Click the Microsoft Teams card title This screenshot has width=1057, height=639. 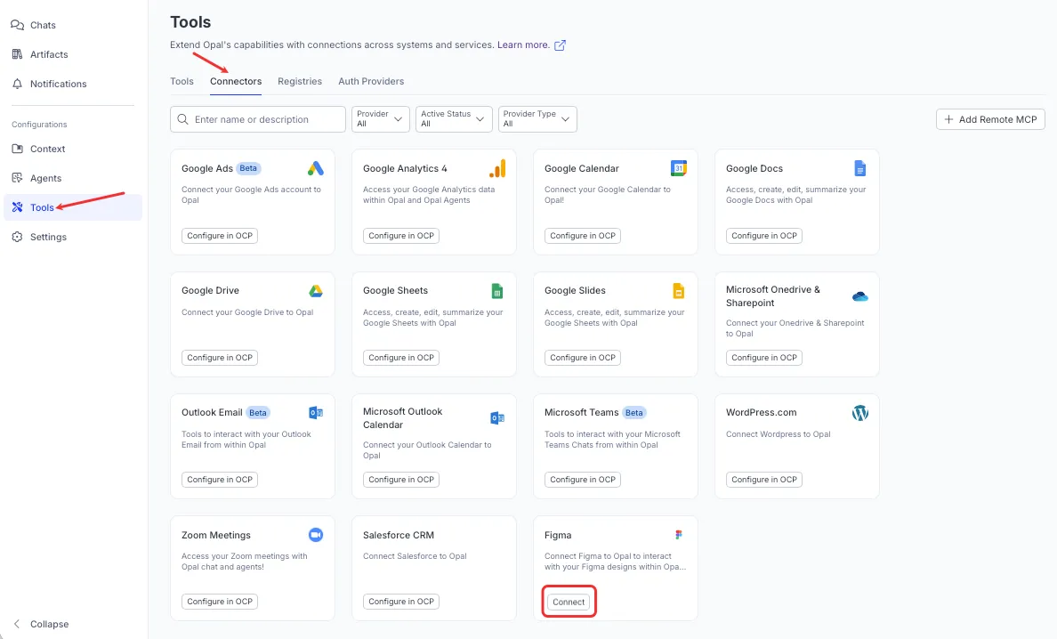(x=581, y=413)
